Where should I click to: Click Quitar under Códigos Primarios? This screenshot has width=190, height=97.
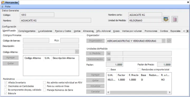click(11, 63)
